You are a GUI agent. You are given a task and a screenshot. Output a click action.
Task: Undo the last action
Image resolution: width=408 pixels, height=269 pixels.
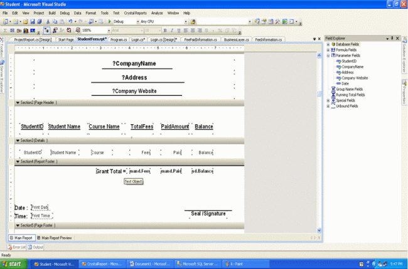click(x=70, y=21)
